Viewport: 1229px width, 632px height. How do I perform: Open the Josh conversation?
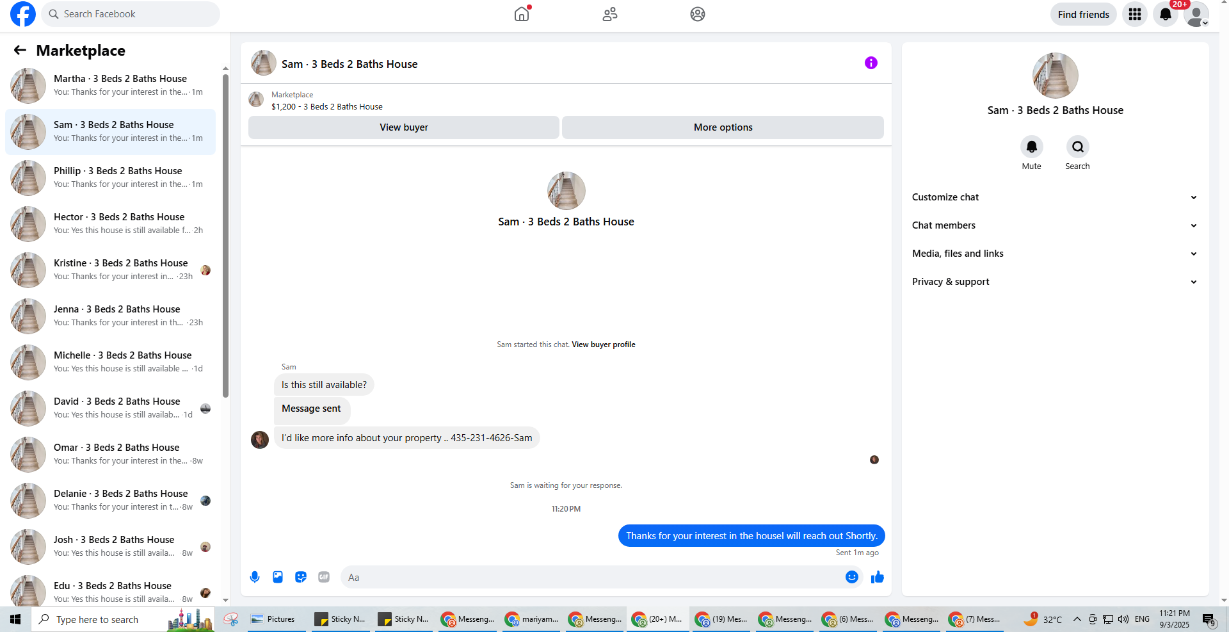click(x=111, y=547)
